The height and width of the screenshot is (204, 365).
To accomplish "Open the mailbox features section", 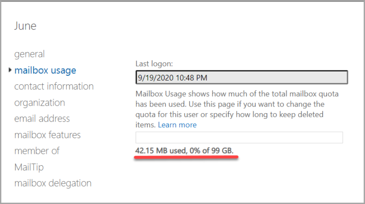I will pos(48,135).
